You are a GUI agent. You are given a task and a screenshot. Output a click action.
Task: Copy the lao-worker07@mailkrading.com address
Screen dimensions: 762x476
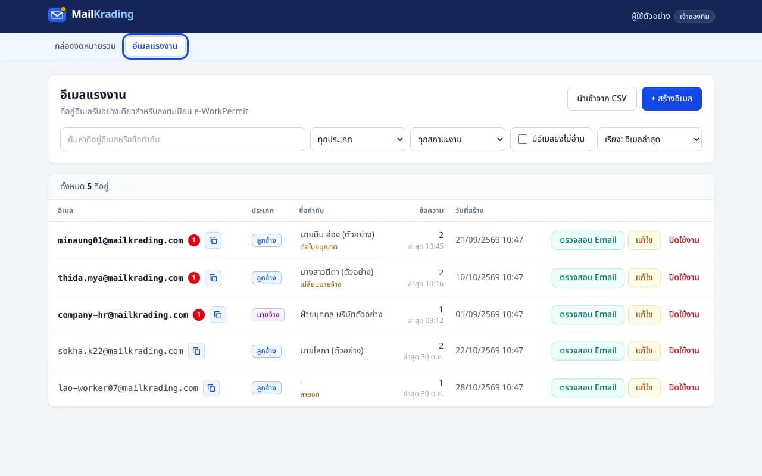point(211,388)
